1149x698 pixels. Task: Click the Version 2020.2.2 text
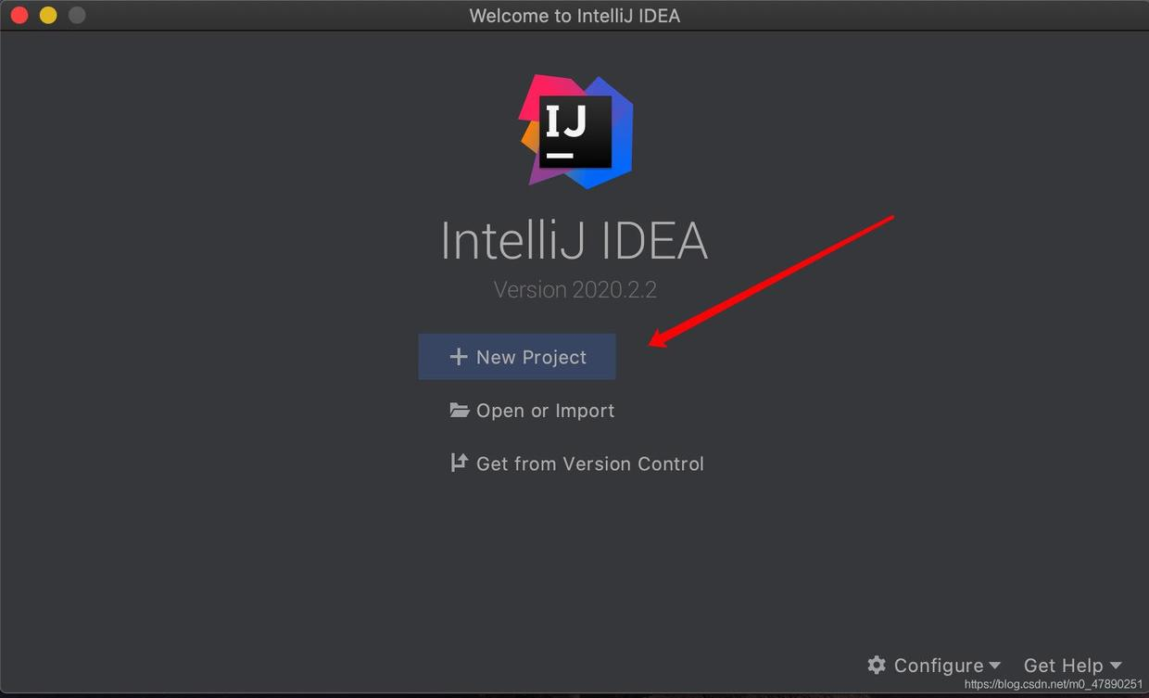pos(575,289)
